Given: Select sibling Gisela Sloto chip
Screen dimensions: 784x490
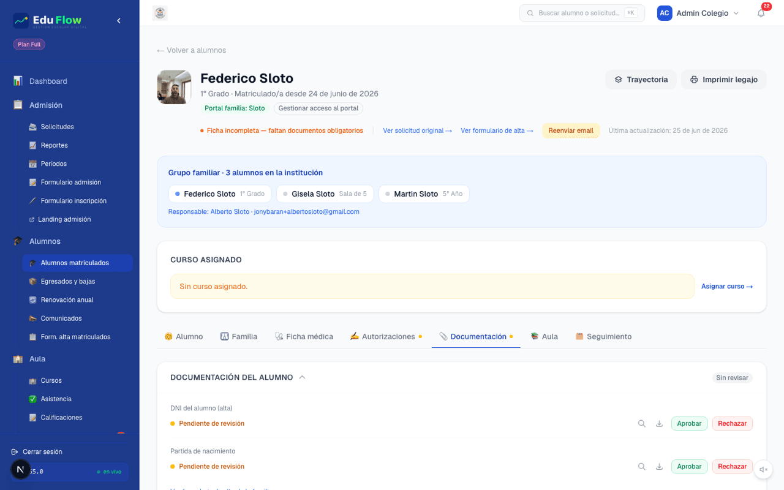Looking at the screenshot, I should (325, 194).
